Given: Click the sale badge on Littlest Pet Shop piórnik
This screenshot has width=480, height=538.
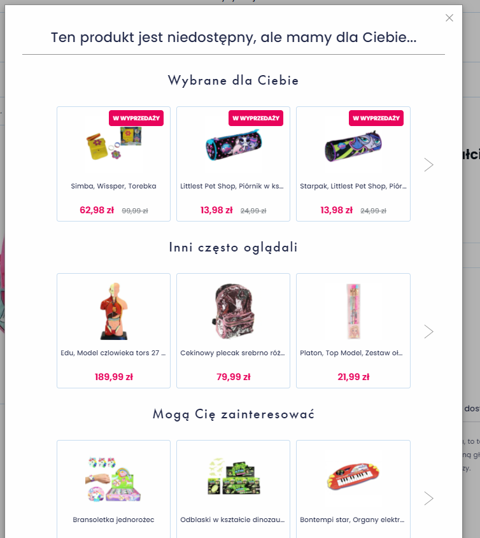Looking at the screenshot, I should click(255, 118).
